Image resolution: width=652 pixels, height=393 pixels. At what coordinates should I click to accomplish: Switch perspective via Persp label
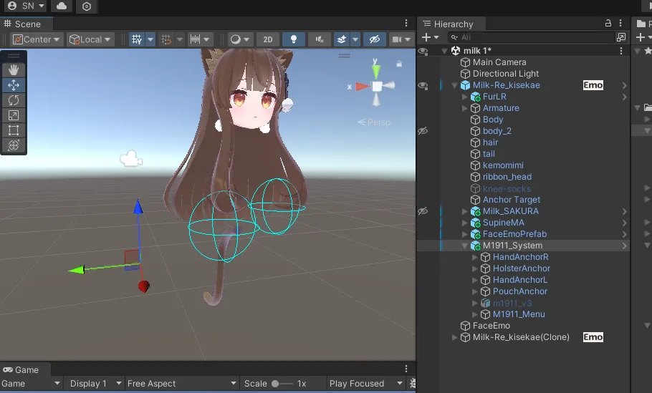coord(374,122)
